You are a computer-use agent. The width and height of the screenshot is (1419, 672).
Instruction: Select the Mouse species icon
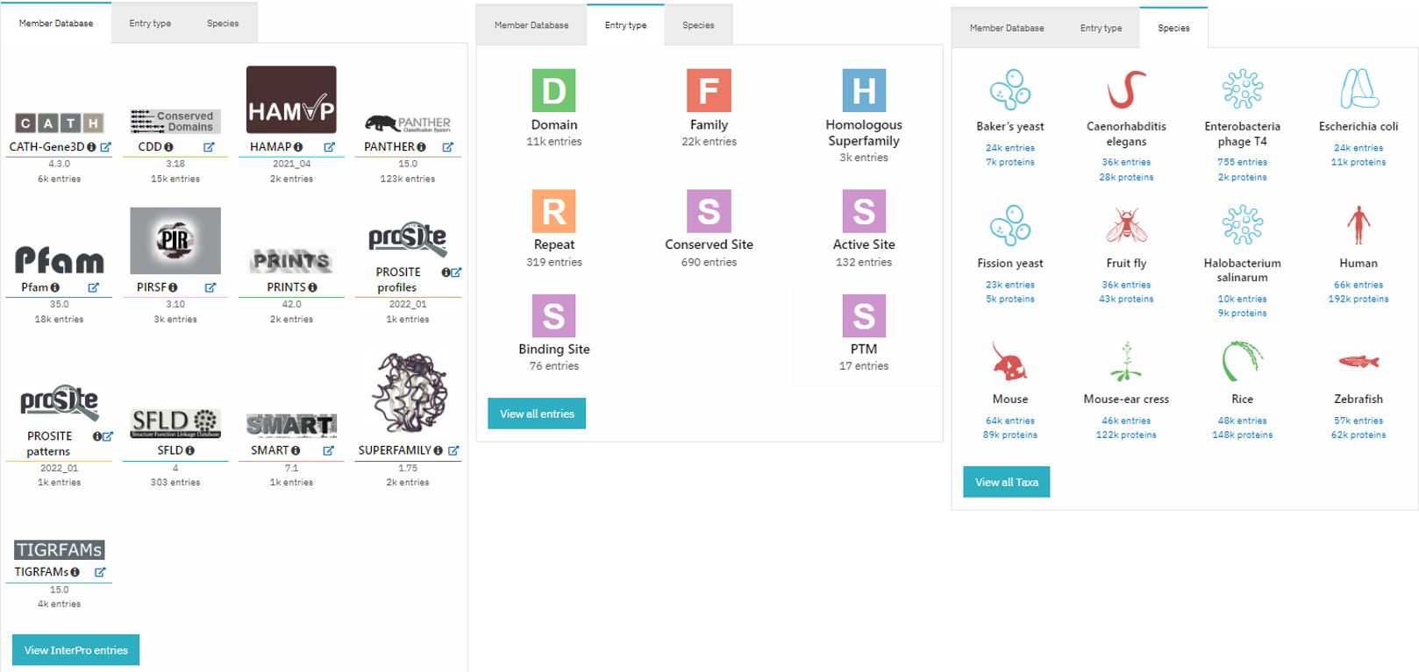coord(1010,361)
